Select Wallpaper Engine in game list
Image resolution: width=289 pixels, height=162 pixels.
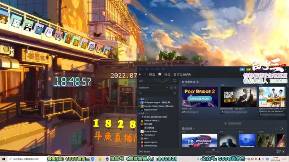coord(158,103)
